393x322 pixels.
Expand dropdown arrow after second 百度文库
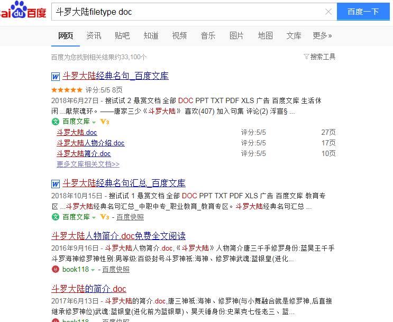pyautogui.click(x=94, y=218)
